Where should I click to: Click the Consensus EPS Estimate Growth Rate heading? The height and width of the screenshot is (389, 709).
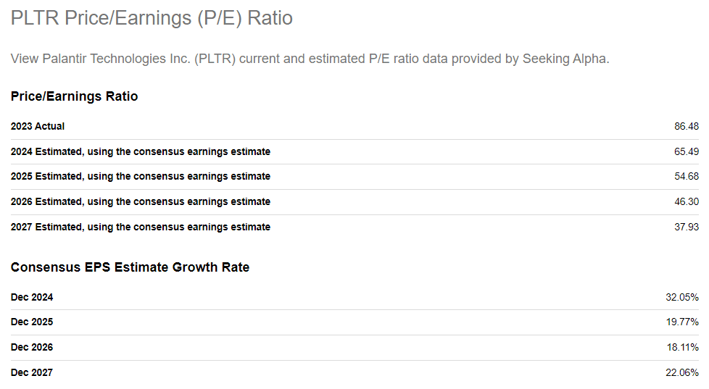pyautogui.click(x=130, y=267)
